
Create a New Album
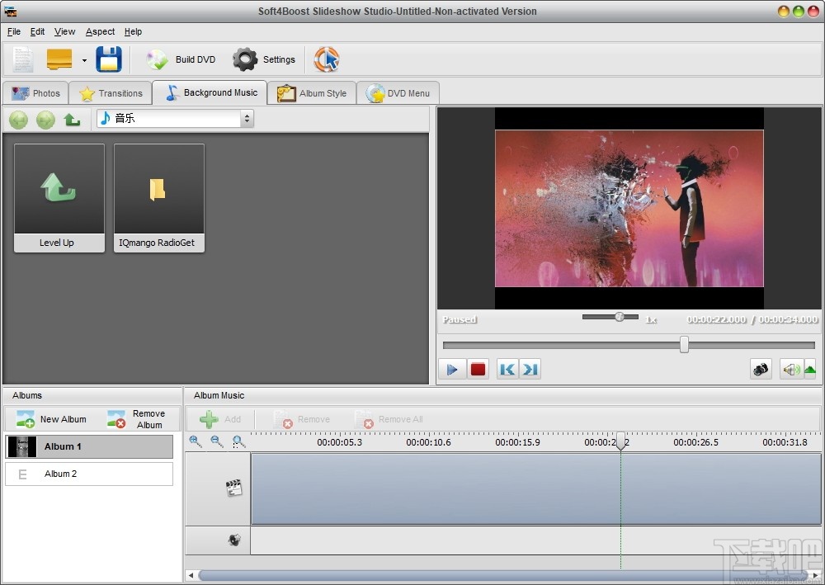[x=51, y=419]
